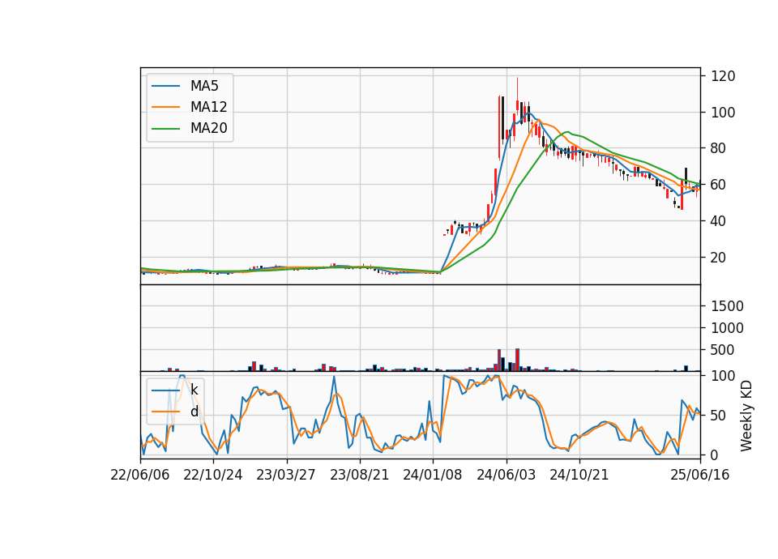Click the 22/10/24 date tick label

(x=213, y=475)
